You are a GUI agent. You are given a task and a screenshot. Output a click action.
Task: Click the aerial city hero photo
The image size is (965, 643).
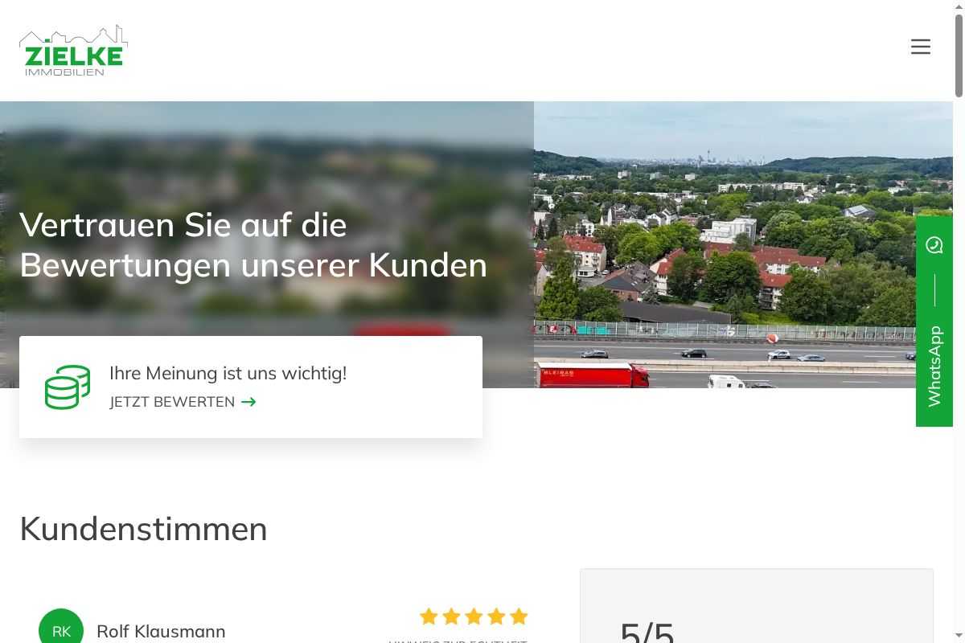[743, 244]
